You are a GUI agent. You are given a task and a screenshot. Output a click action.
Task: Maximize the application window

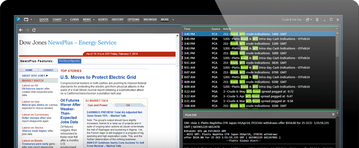tap(331, 20)
